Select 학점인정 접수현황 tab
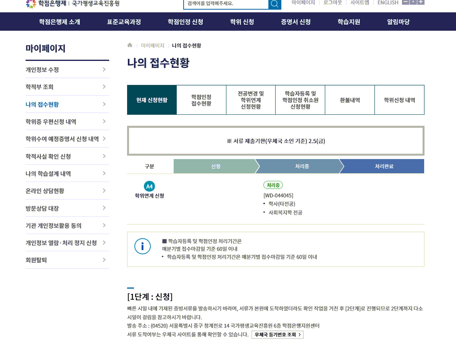This screenshot has width=456, height=340. (x=201, y=100)
